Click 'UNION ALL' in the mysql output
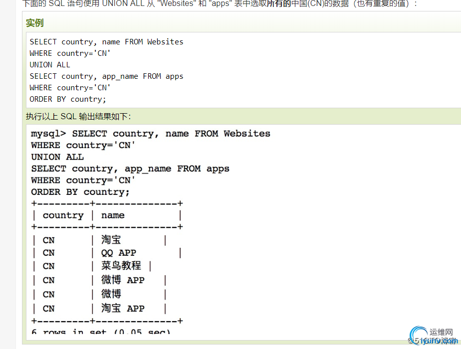The width and height of the screenshot is (461, 349). pos(57,157)
